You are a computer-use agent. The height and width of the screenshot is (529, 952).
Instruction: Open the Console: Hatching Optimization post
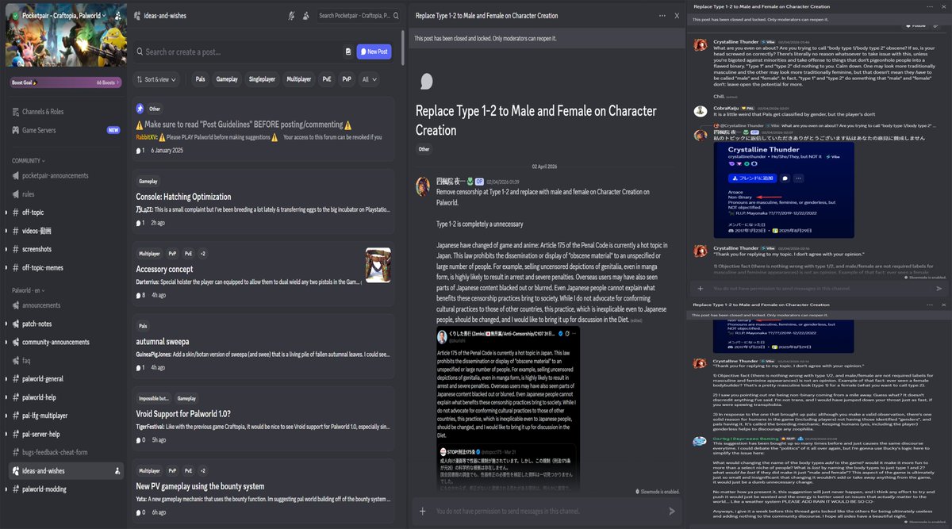(263, 202)
